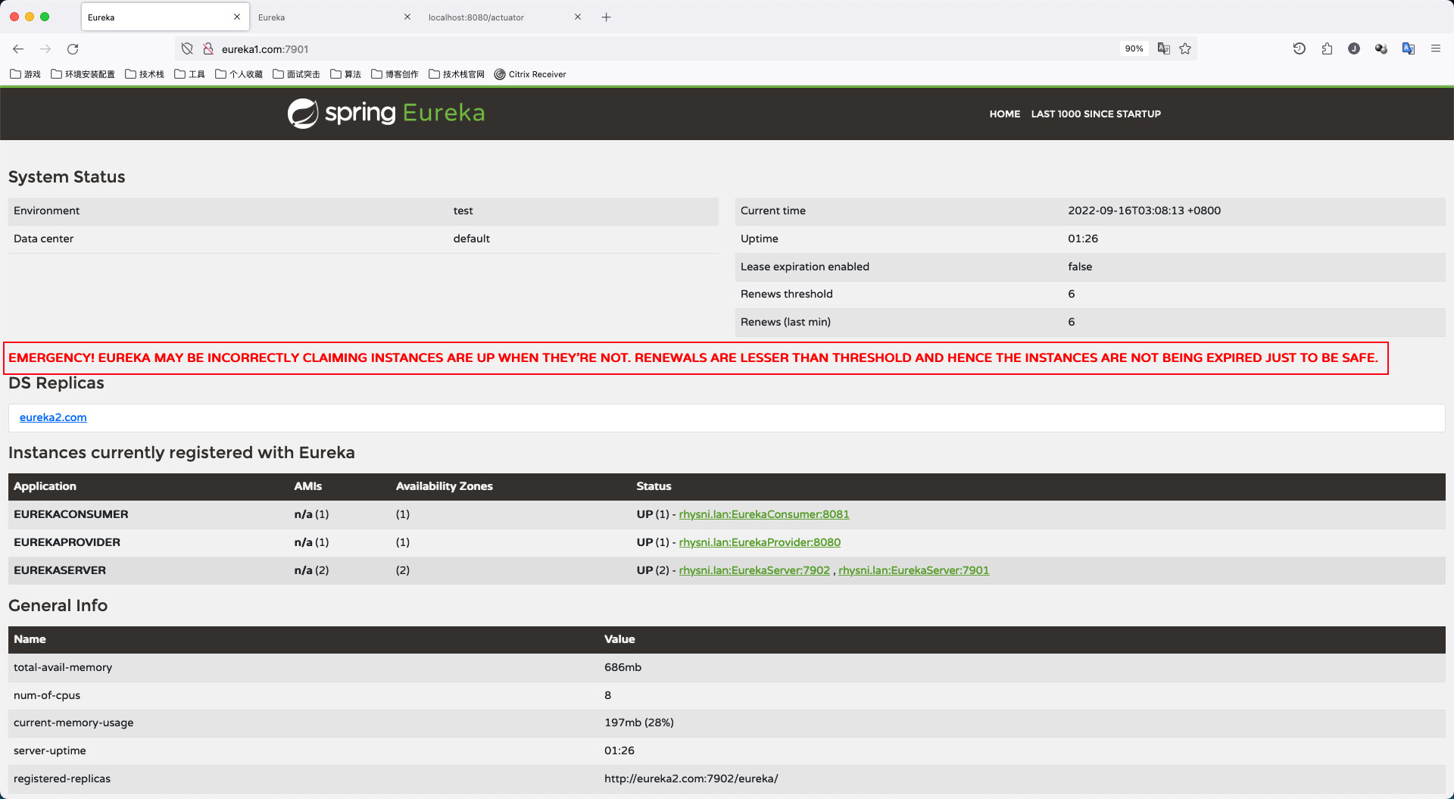Click the Current time value 2022-09-16T03:08:13
This screenshot has height=799, width=1454.
pos(1144,211)
